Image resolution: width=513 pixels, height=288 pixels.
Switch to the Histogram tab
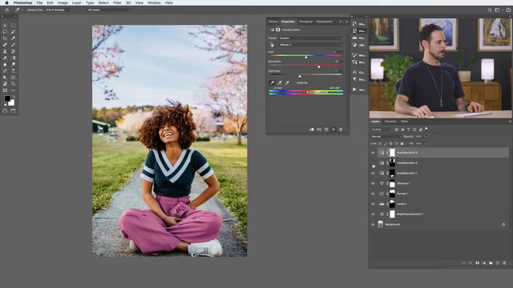[306, 22]
